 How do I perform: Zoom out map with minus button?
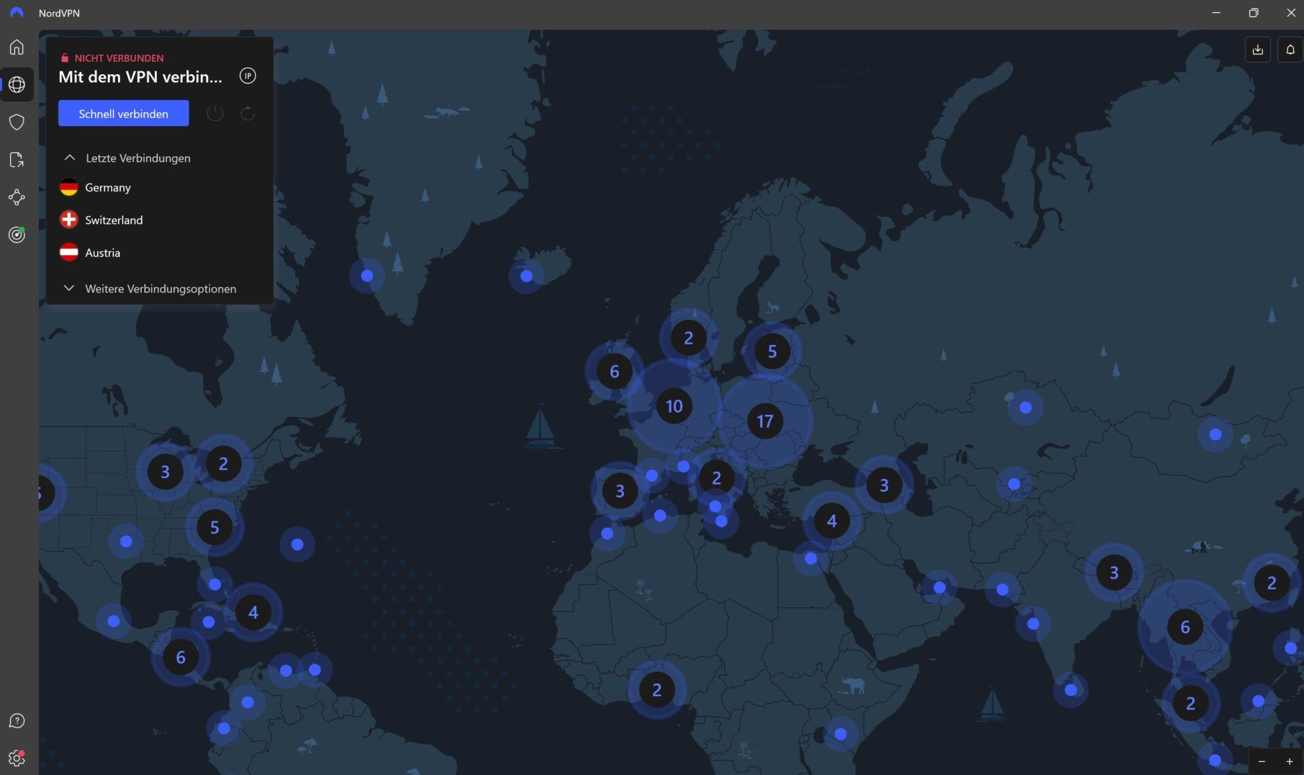(x=1262, y=761)
